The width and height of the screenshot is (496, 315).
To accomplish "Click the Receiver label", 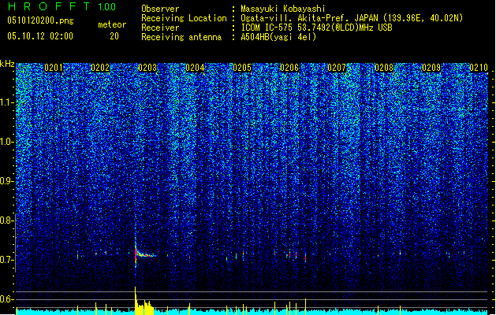I will point(160,28).
